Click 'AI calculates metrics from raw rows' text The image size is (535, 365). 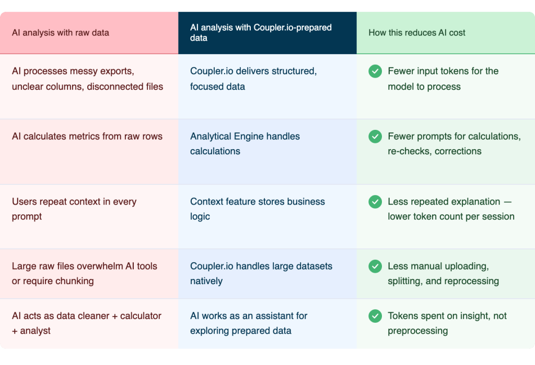[x=87, y=136]
